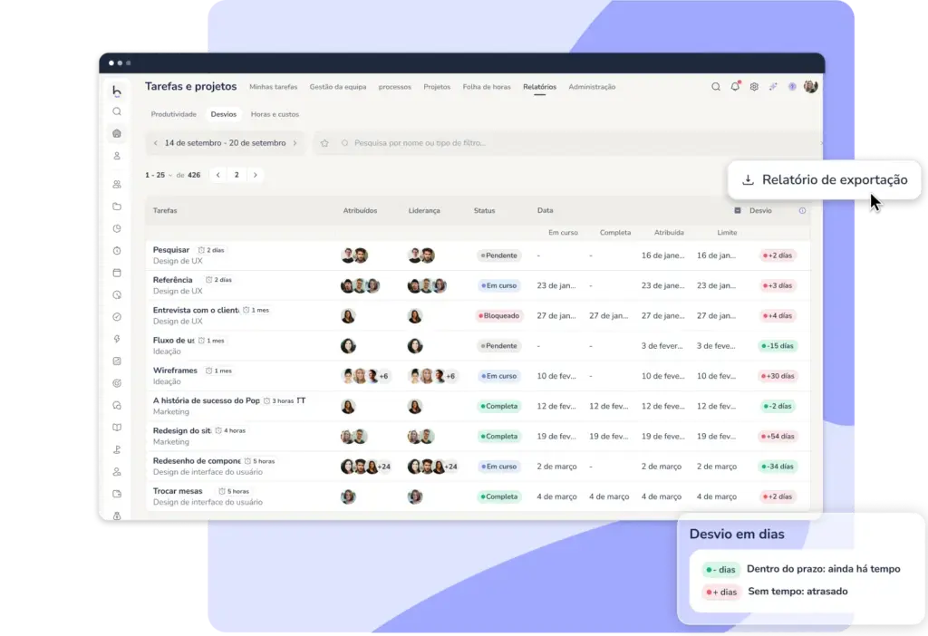Click the next page pagination arrow
Screen dimensions: 928x636
point(255,175)
